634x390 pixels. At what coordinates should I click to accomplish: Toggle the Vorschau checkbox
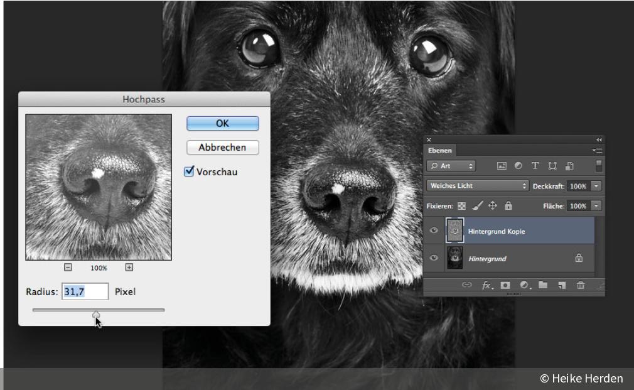coord(189,171)
